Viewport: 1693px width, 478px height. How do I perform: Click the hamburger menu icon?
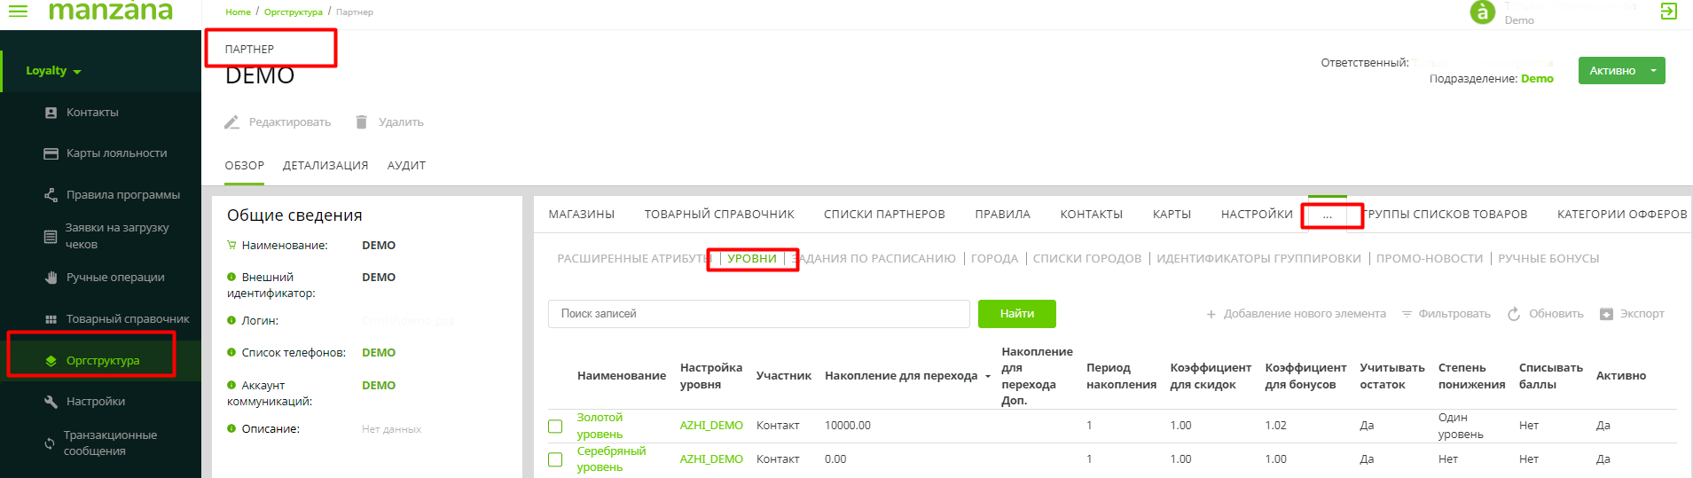click(18, 12)
